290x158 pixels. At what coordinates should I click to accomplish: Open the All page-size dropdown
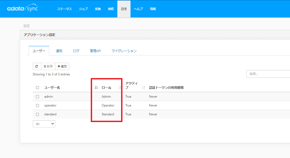[44, 124]
